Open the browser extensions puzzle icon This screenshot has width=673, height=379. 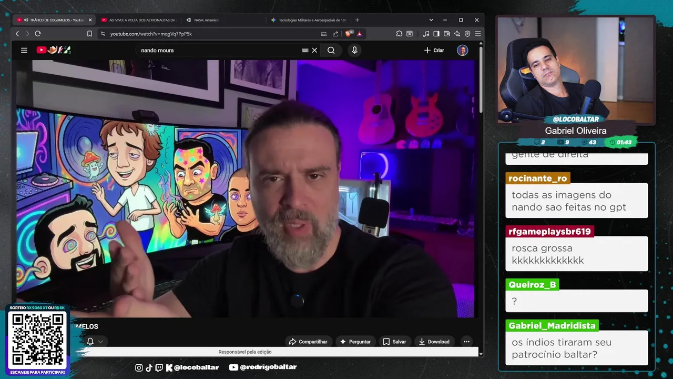tap(399, 34)
